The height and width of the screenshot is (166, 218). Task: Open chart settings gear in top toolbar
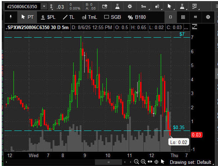point(129,6)
